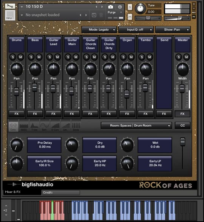The width and height of the screenshot is (204, 222).
Task: Load the next snapshot arrow
Action: [x=86, y=15]
